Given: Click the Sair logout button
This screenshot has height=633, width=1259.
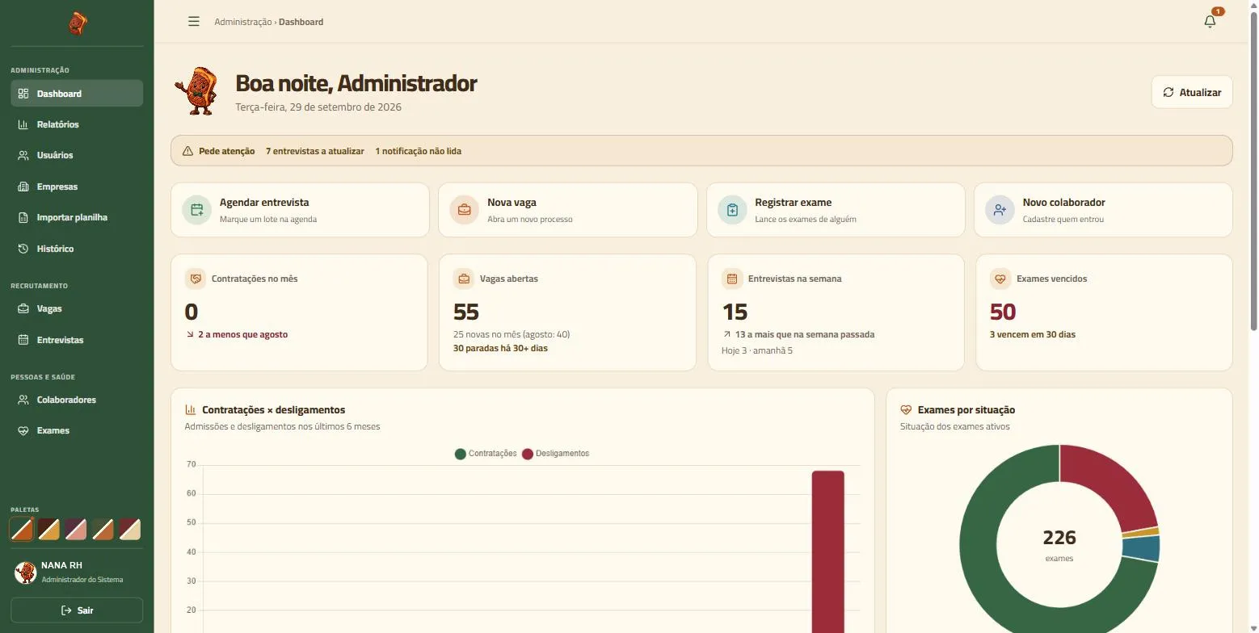Looking at the screenshot, I should coord(77,610).
